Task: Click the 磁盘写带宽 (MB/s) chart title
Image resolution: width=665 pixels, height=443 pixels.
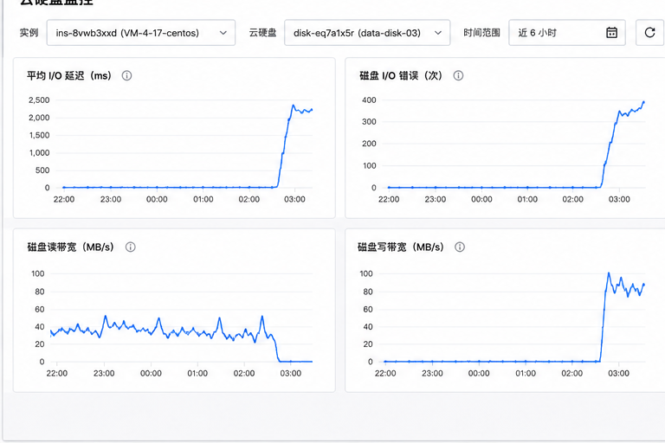Action: 401,247
